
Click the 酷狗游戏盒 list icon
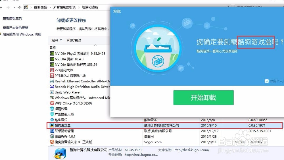(52, 125)
